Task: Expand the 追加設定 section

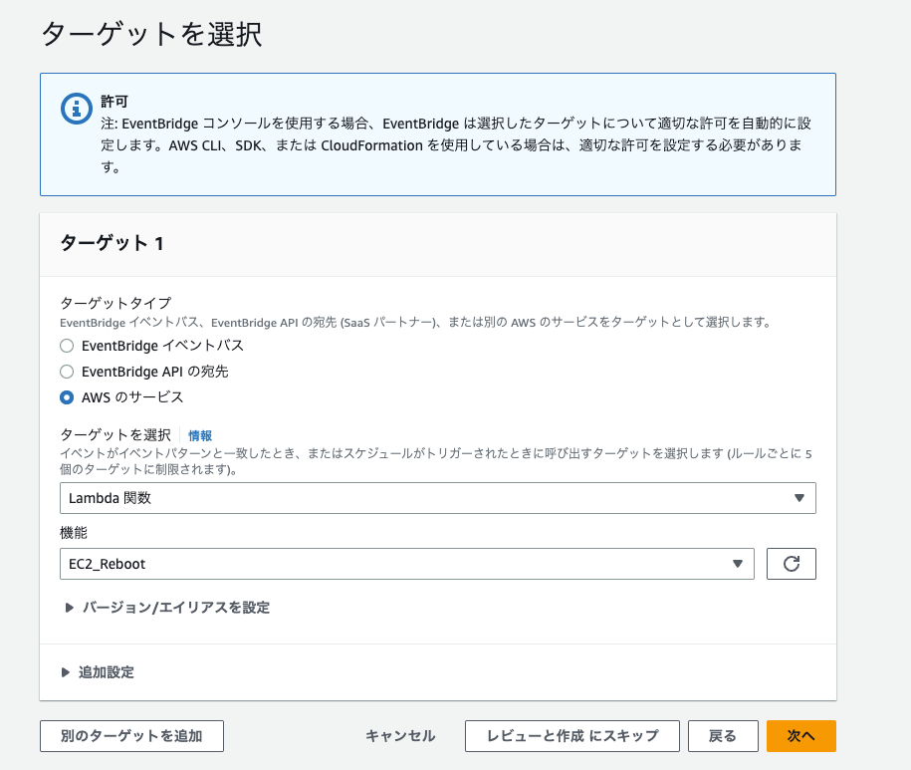Action: pyautogui.click(x=103, y=671)
